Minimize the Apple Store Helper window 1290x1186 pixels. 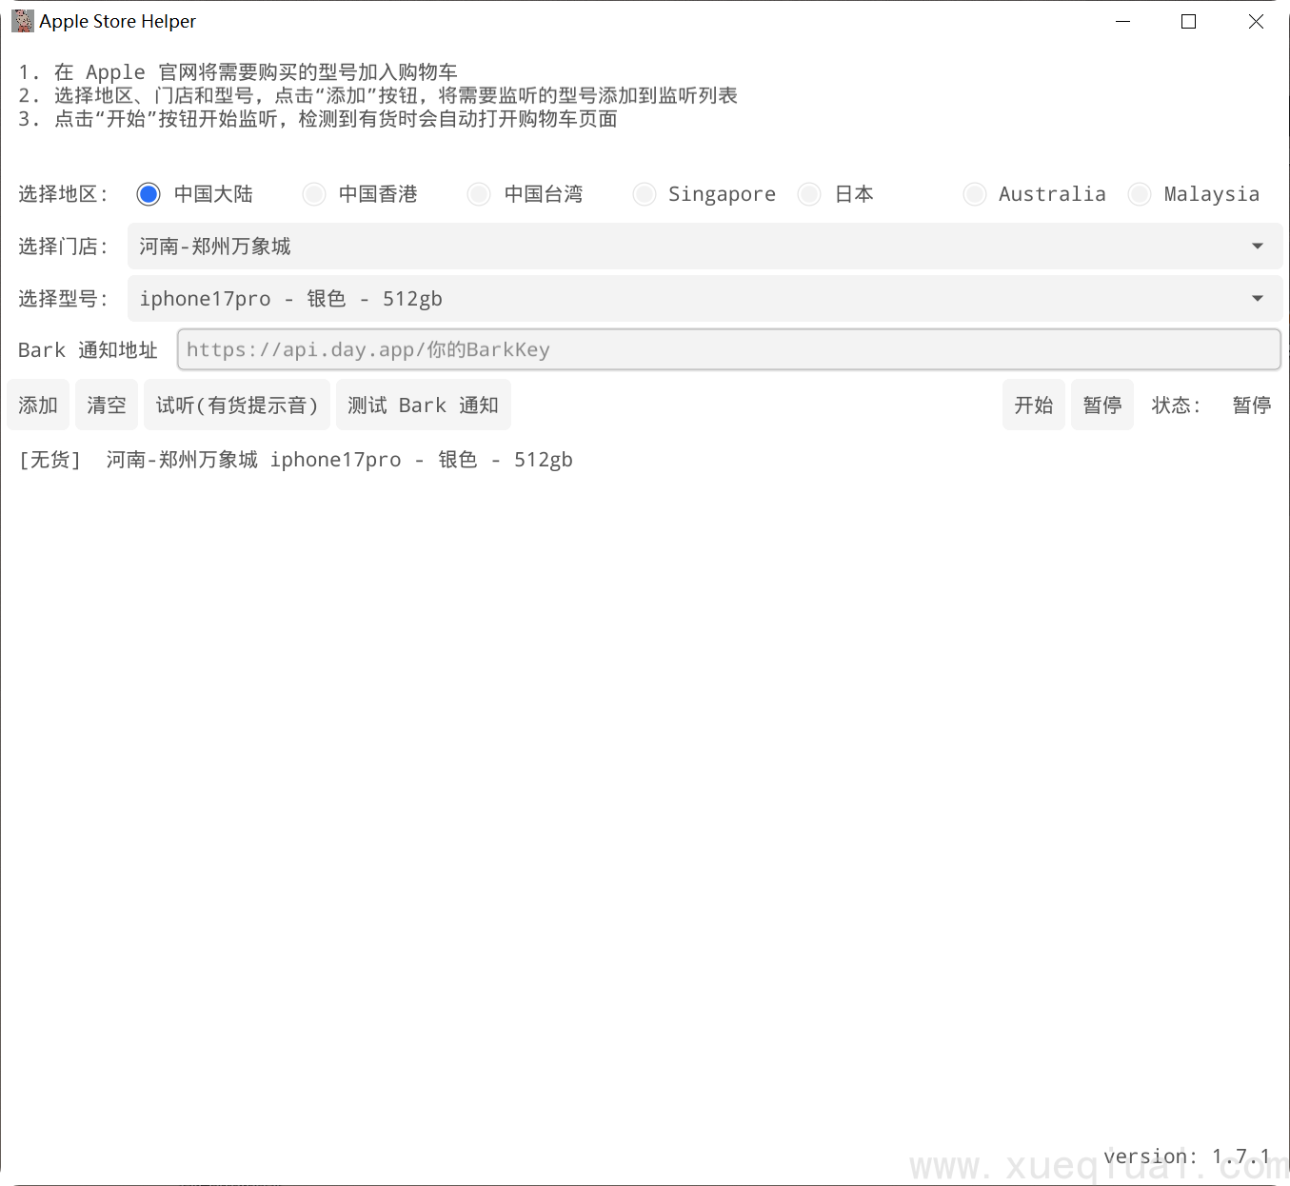click(x=1123, y=21)
